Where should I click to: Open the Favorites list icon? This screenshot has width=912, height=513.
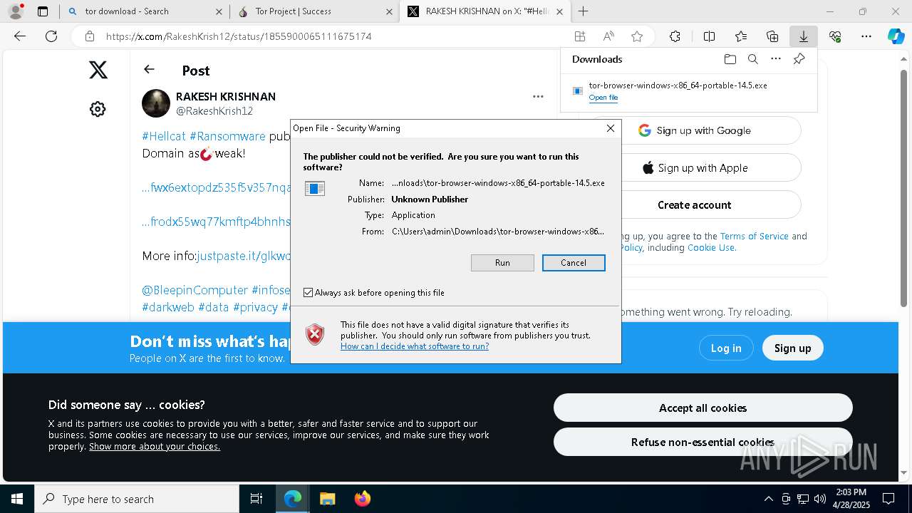pyautogui.click(x=741, y=36)
